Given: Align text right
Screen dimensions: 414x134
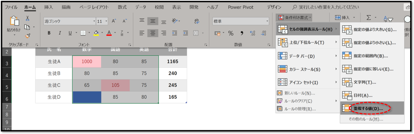Looking at the screenshot, I should pyautogui.click(x=164, y=33).
